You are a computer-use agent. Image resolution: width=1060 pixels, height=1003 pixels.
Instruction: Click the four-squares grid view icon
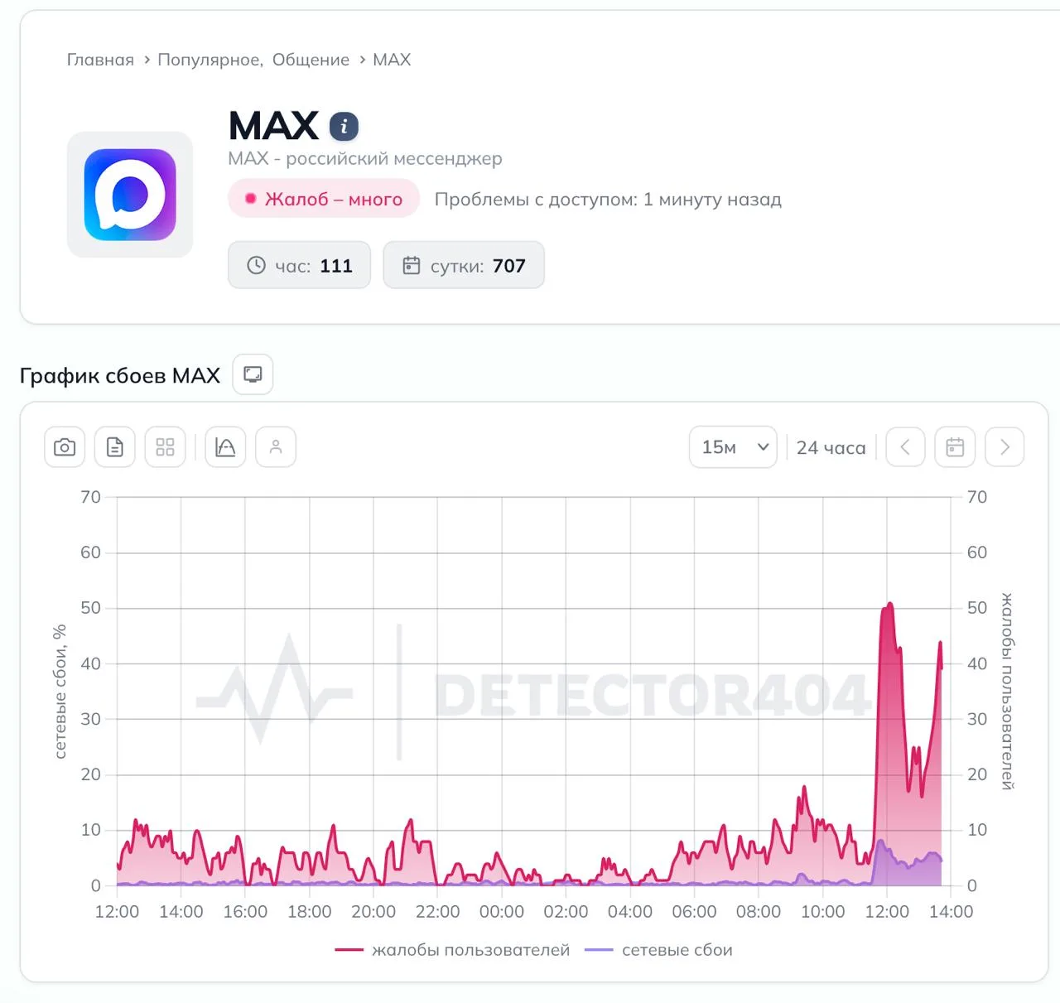coord(166,447)
